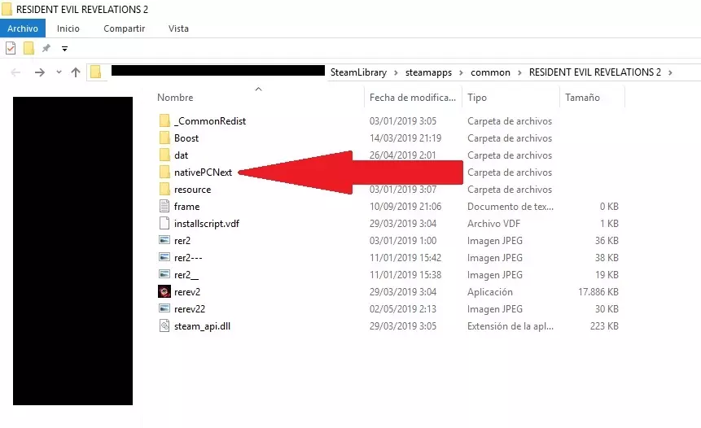Click the Archivo VDF type cell
701x428 pixels.
click(x=493, y=224)
